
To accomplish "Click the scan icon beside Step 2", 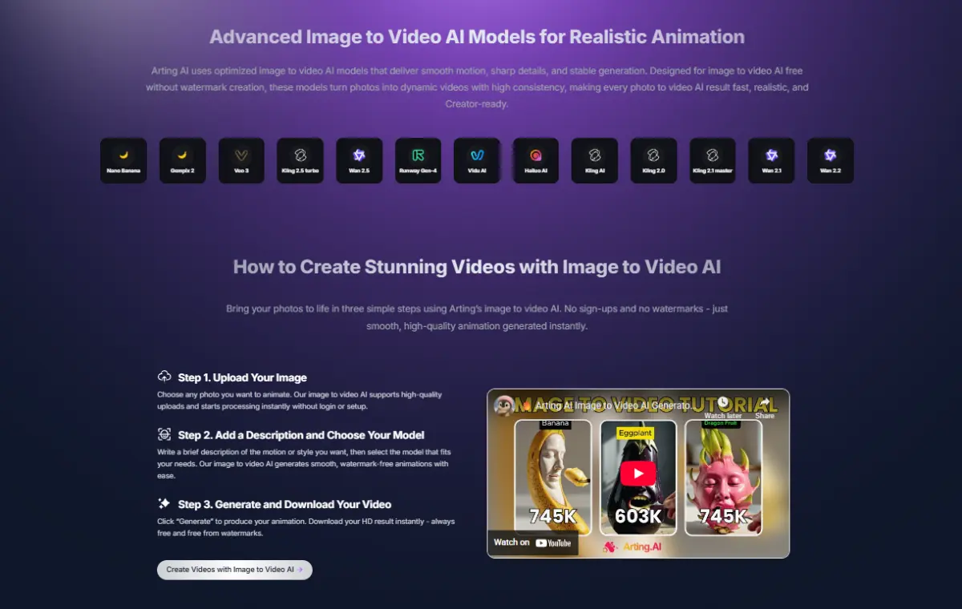I will pos(164,434).
